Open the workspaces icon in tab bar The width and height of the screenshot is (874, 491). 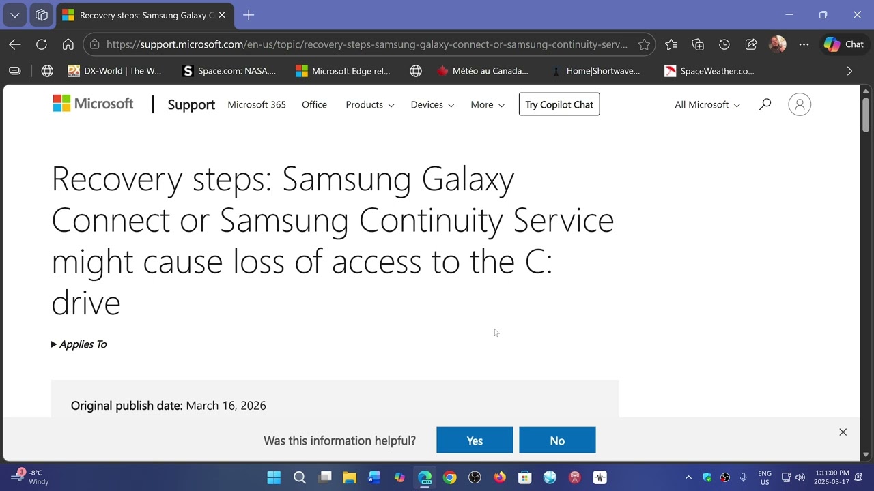tap(42, 15)
